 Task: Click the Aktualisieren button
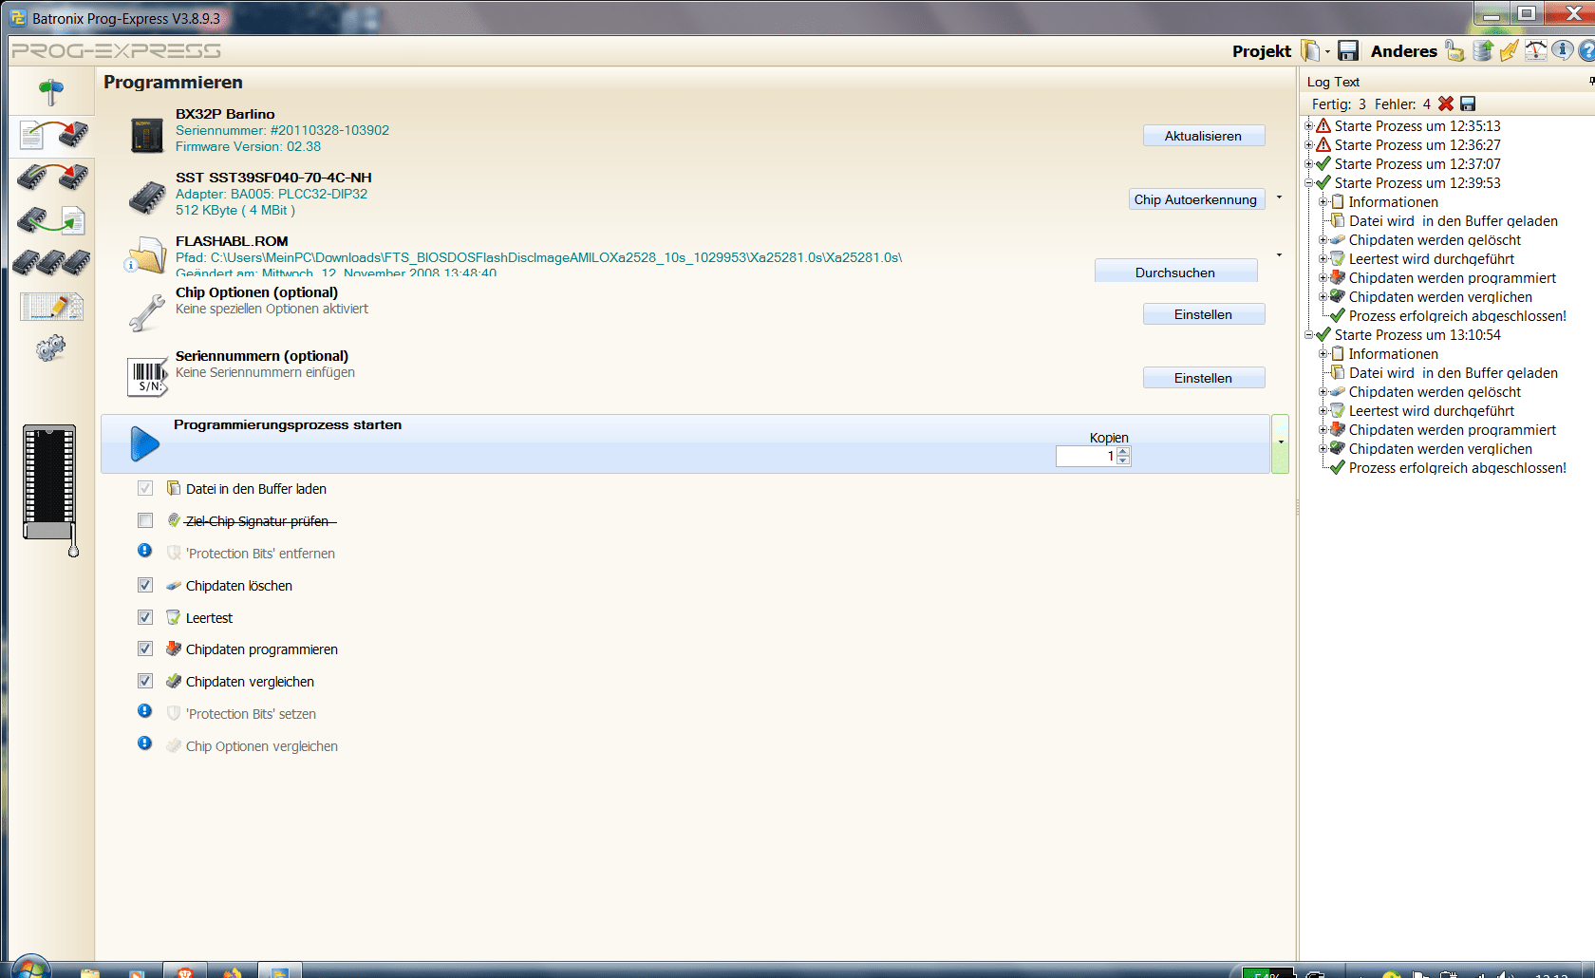[1204, 136]
